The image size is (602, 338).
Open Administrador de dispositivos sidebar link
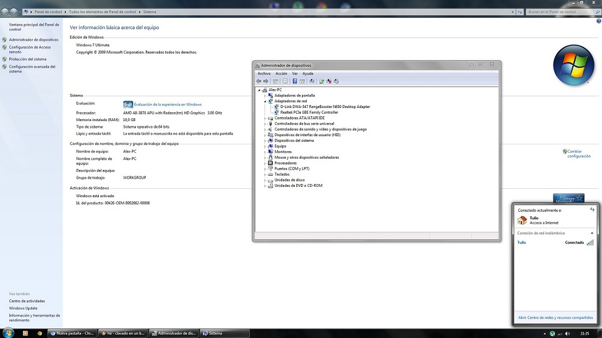[34, 40]
